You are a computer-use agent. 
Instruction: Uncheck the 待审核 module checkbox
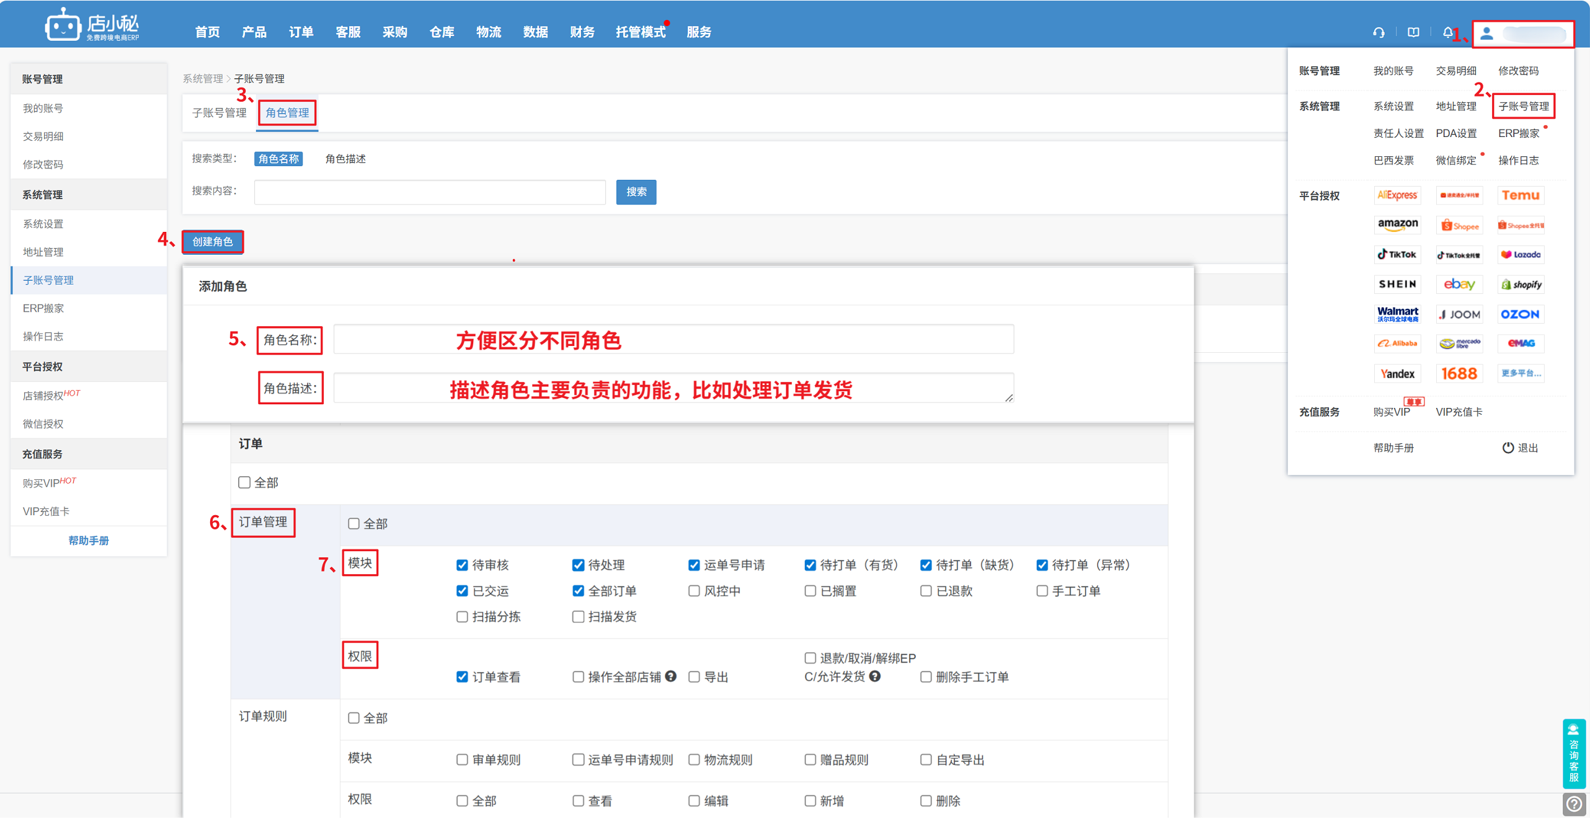click(462, 565)
